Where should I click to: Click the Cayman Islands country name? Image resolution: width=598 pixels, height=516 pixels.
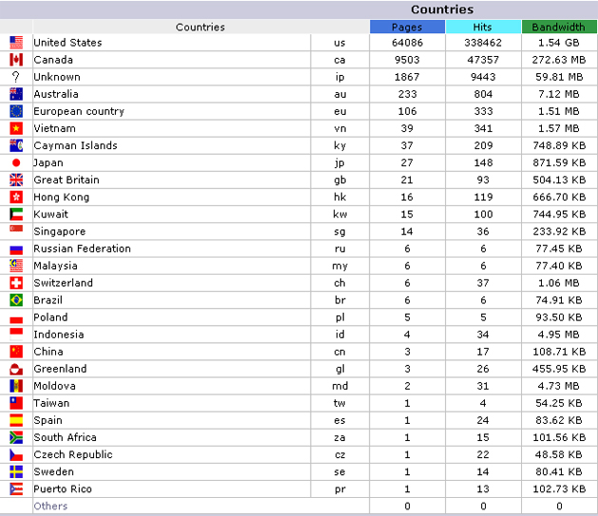tap(75, 145)
